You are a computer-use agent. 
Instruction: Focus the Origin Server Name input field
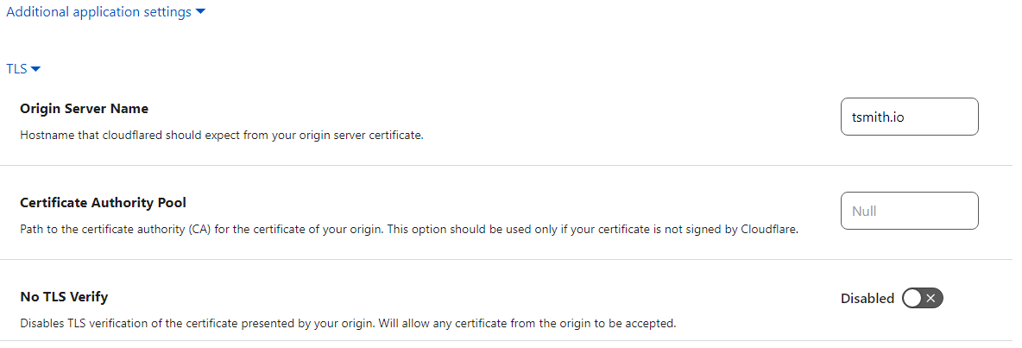click(909, 117)
